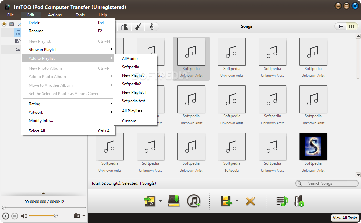Select the song with S album artwork
Image resolution: width=361 pixels, height=223 pixels.
(313, 147)
